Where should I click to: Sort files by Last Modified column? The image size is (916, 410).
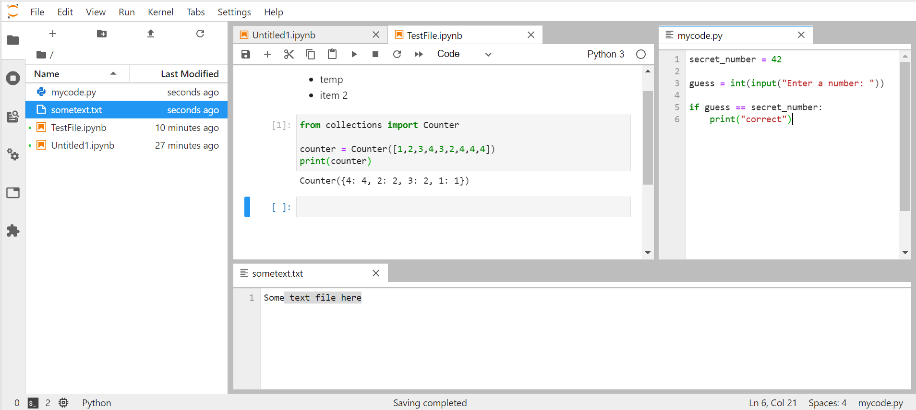tap(189, 74)
